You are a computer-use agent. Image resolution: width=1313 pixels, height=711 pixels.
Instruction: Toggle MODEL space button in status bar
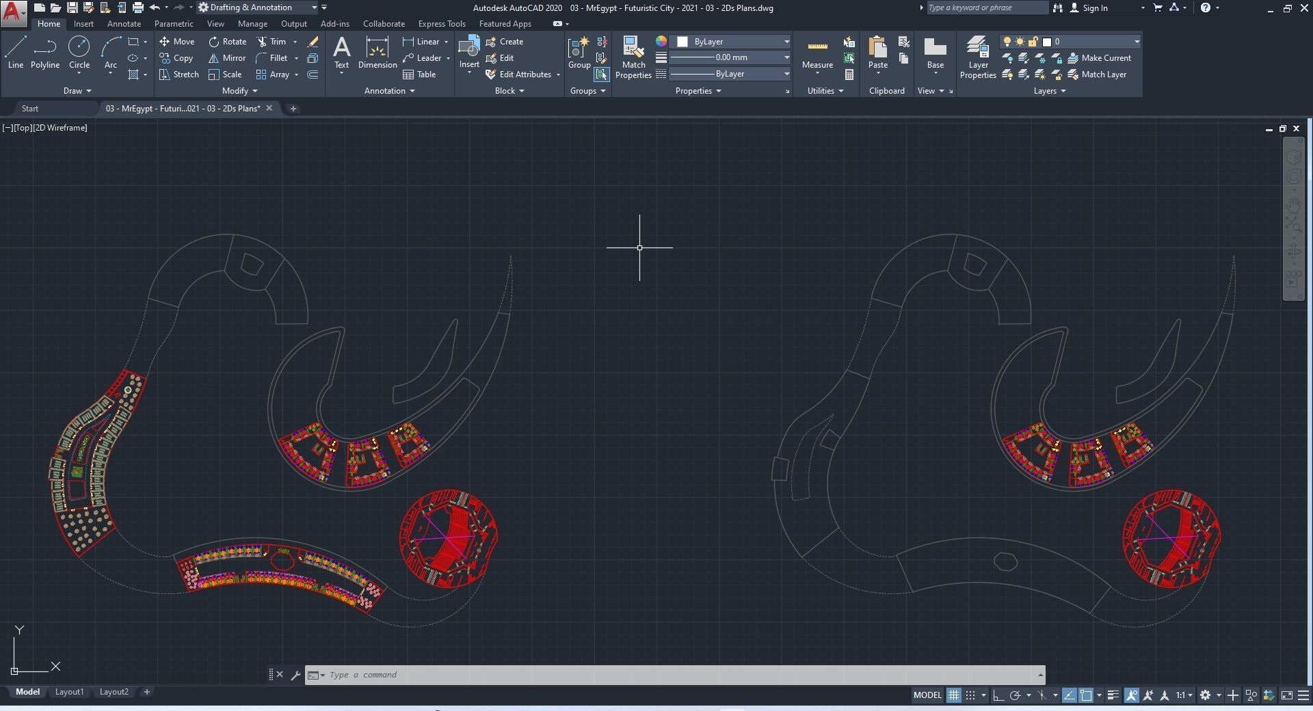[x=927, y=695]
